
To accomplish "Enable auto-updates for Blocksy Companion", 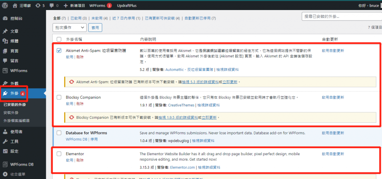I will point(333,98).
